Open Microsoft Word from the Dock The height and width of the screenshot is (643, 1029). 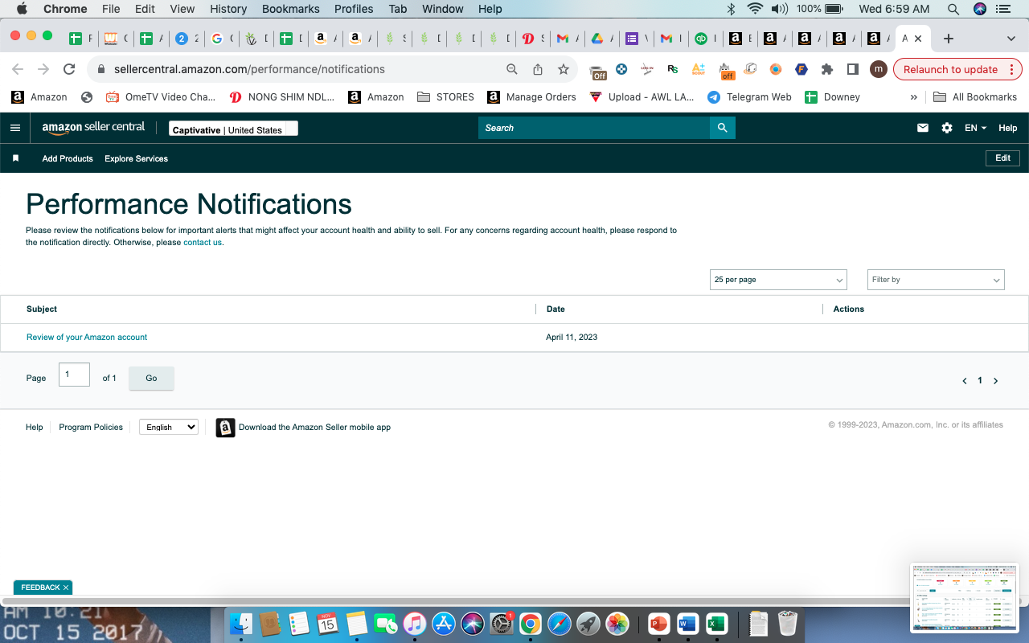point(688,624)
